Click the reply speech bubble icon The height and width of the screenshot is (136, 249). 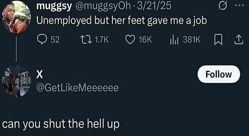(42, 40)
